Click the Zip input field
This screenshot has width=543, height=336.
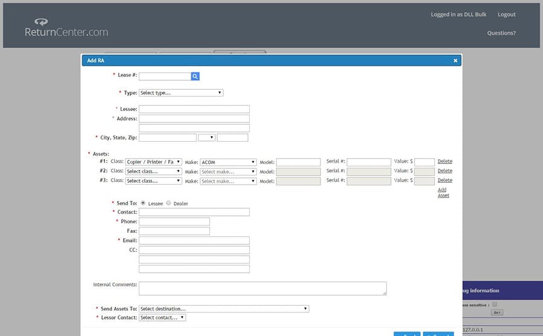[232, 138]
